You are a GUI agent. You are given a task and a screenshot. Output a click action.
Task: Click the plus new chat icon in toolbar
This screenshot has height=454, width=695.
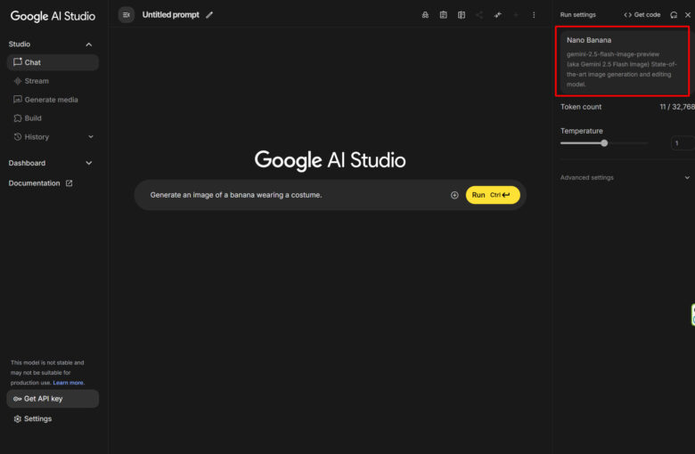coord(516,15)
